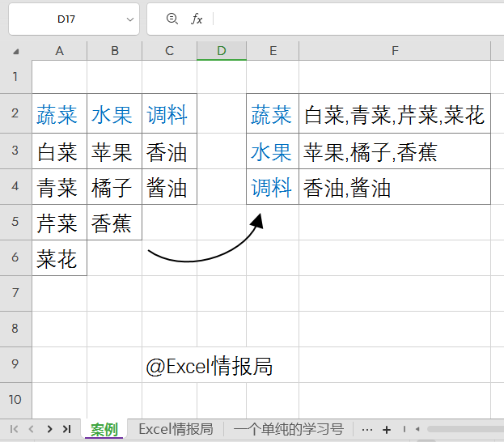Select row 10 header
504x442 pixels.
15,400
